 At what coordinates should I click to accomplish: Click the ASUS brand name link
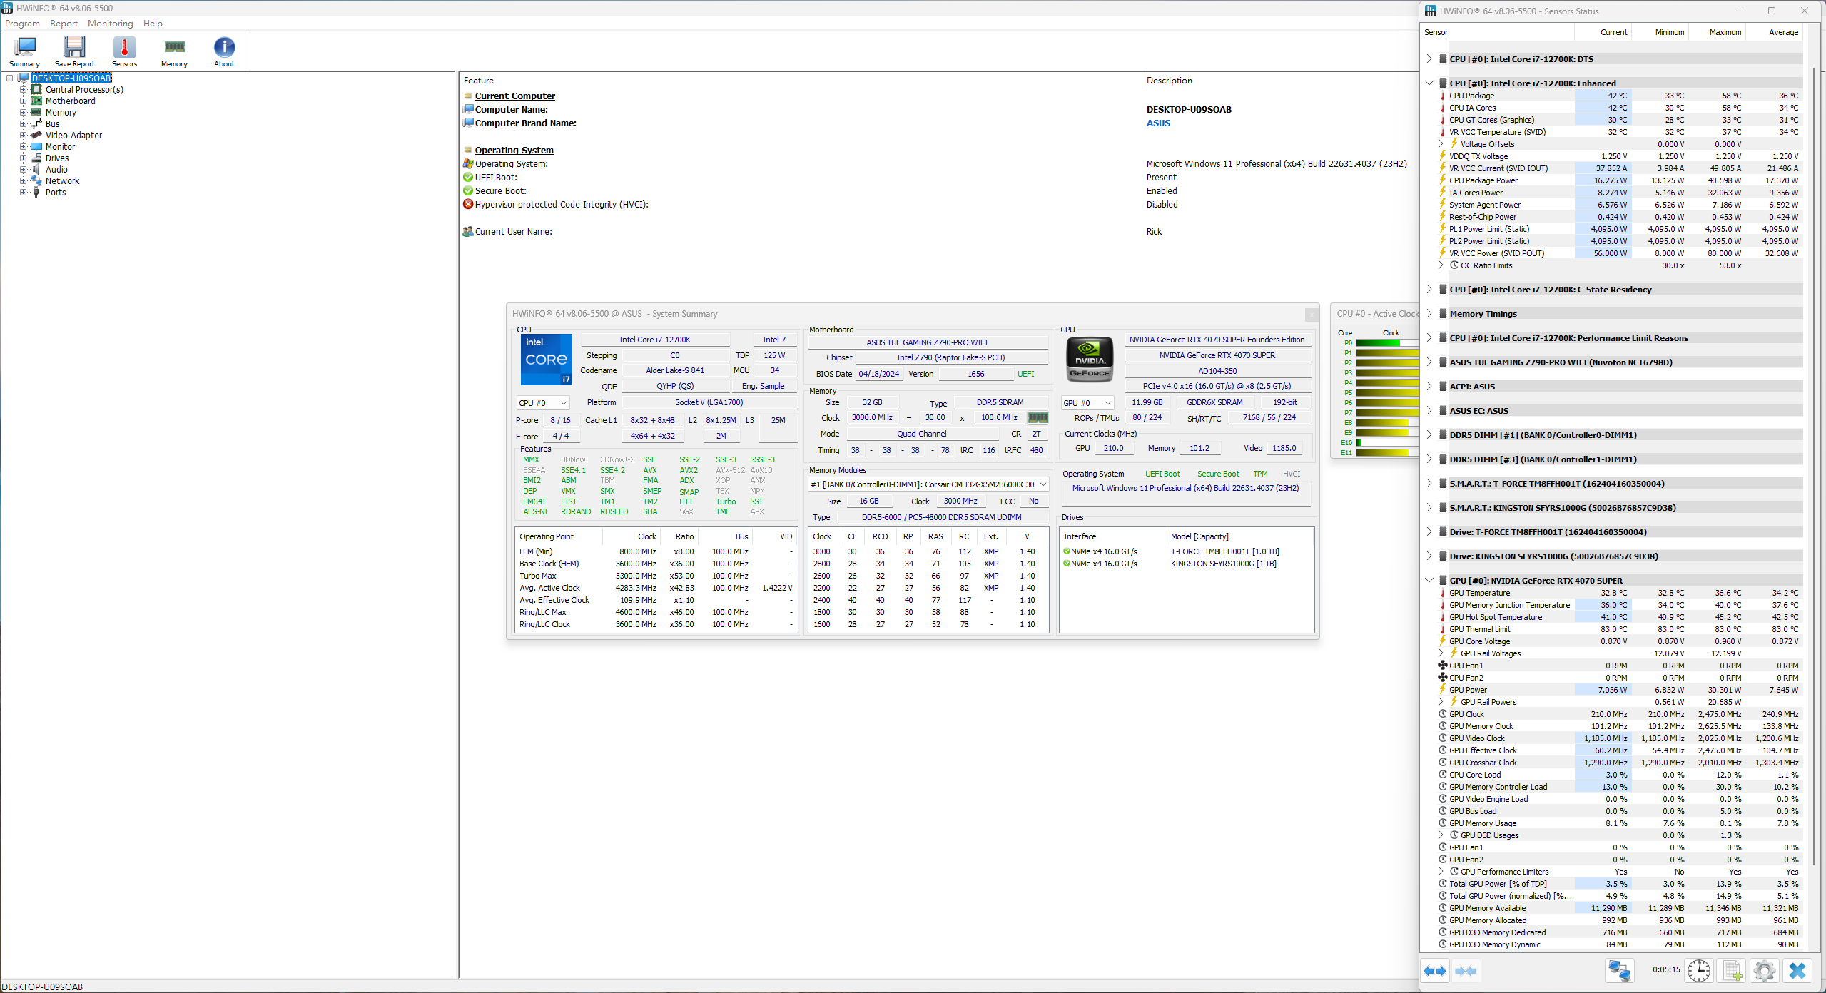click(1158, 123)
